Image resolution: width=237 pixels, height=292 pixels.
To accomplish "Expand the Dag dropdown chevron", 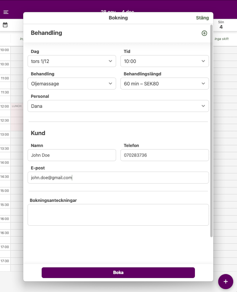I will tap(110, 61).
